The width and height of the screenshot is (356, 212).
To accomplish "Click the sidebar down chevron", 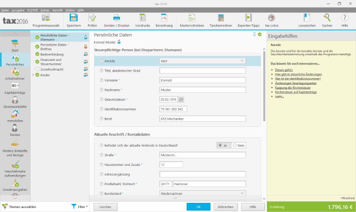I will [15, 198].
